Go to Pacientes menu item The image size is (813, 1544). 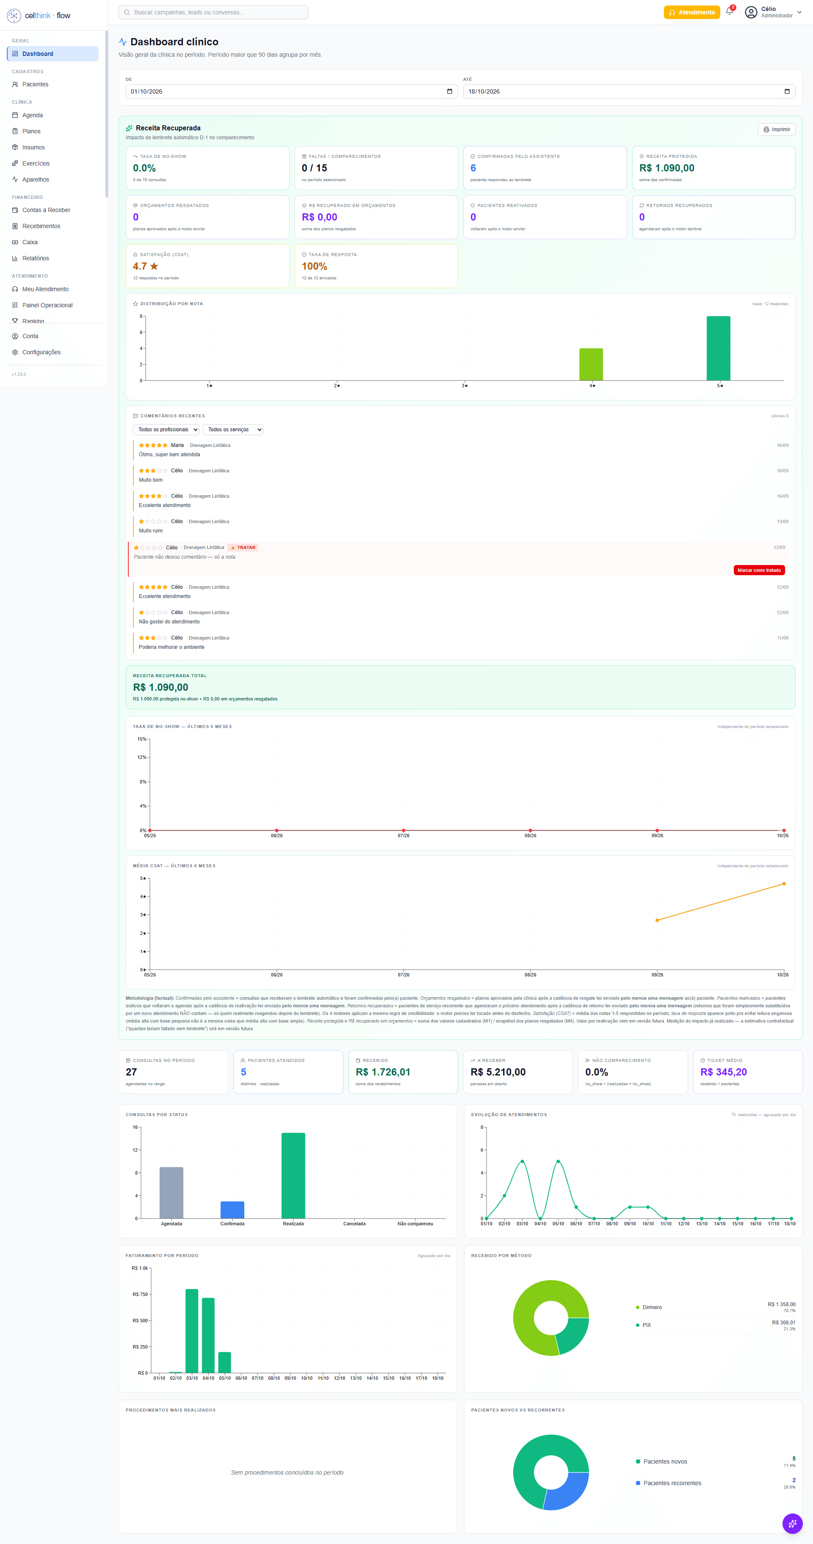[53, 85]
